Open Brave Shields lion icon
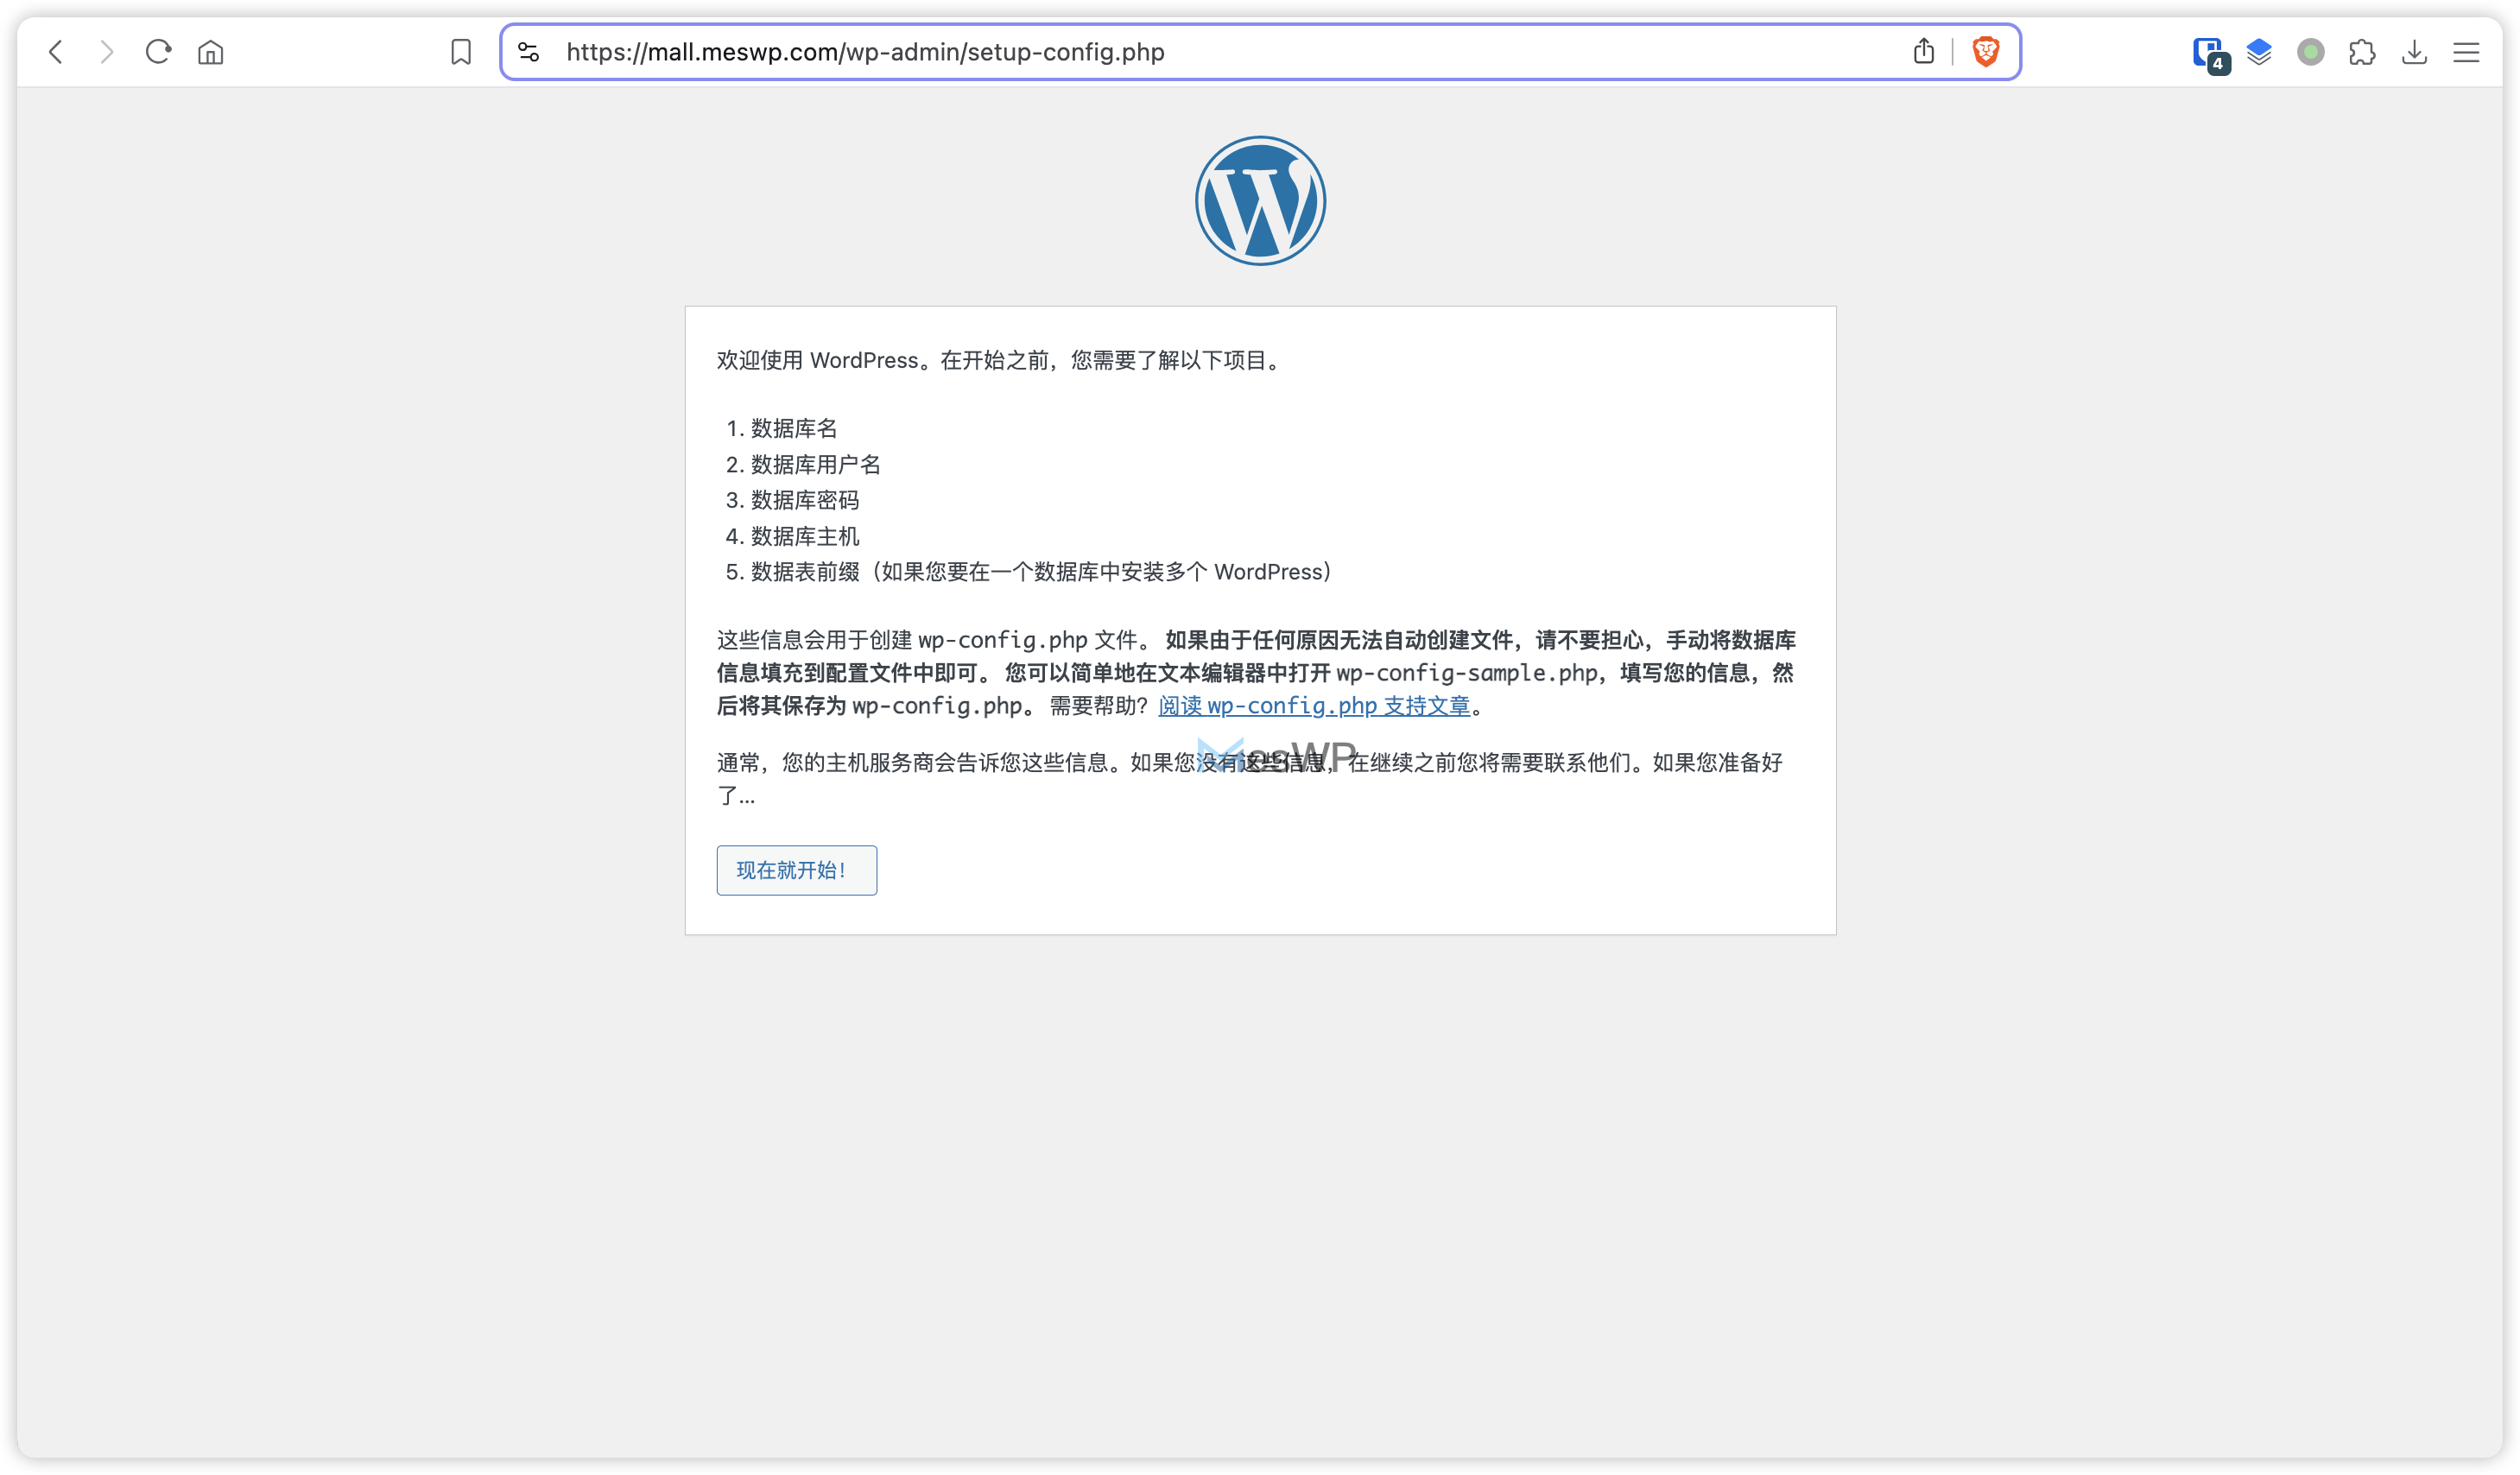The width and height of the screenshot is (2520, 1475). pyautogui.click(x=1985, y=52)
